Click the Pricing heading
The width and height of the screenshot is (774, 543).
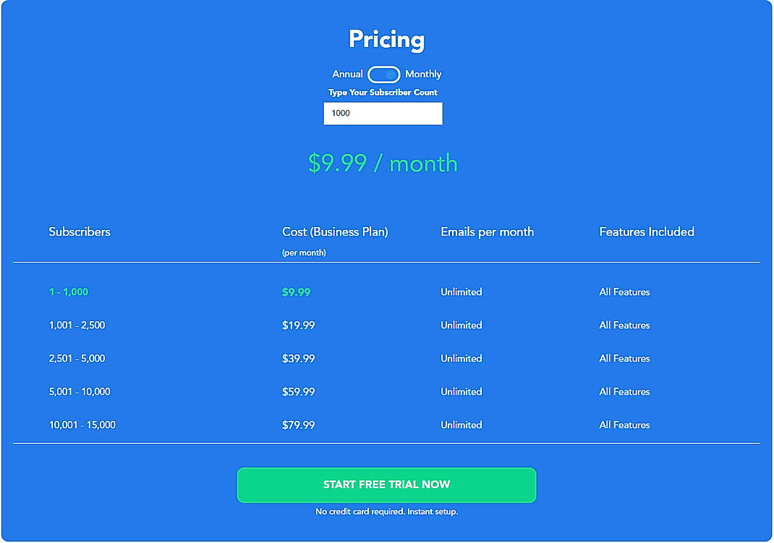pyautogui.click(x=387, y=40)
